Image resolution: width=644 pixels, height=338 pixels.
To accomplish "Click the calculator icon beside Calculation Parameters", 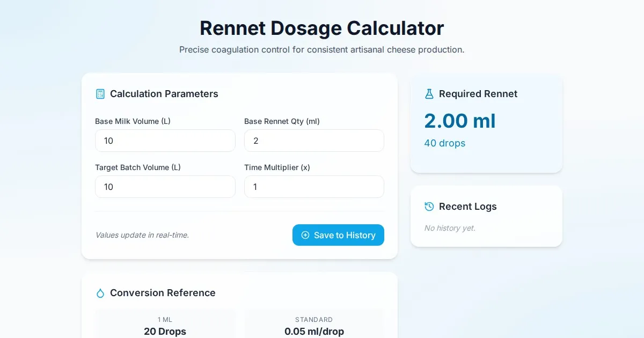I will [100, 94].
